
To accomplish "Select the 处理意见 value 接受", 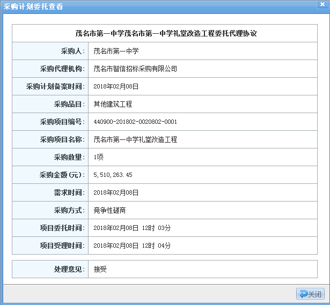I will point(100,269).
